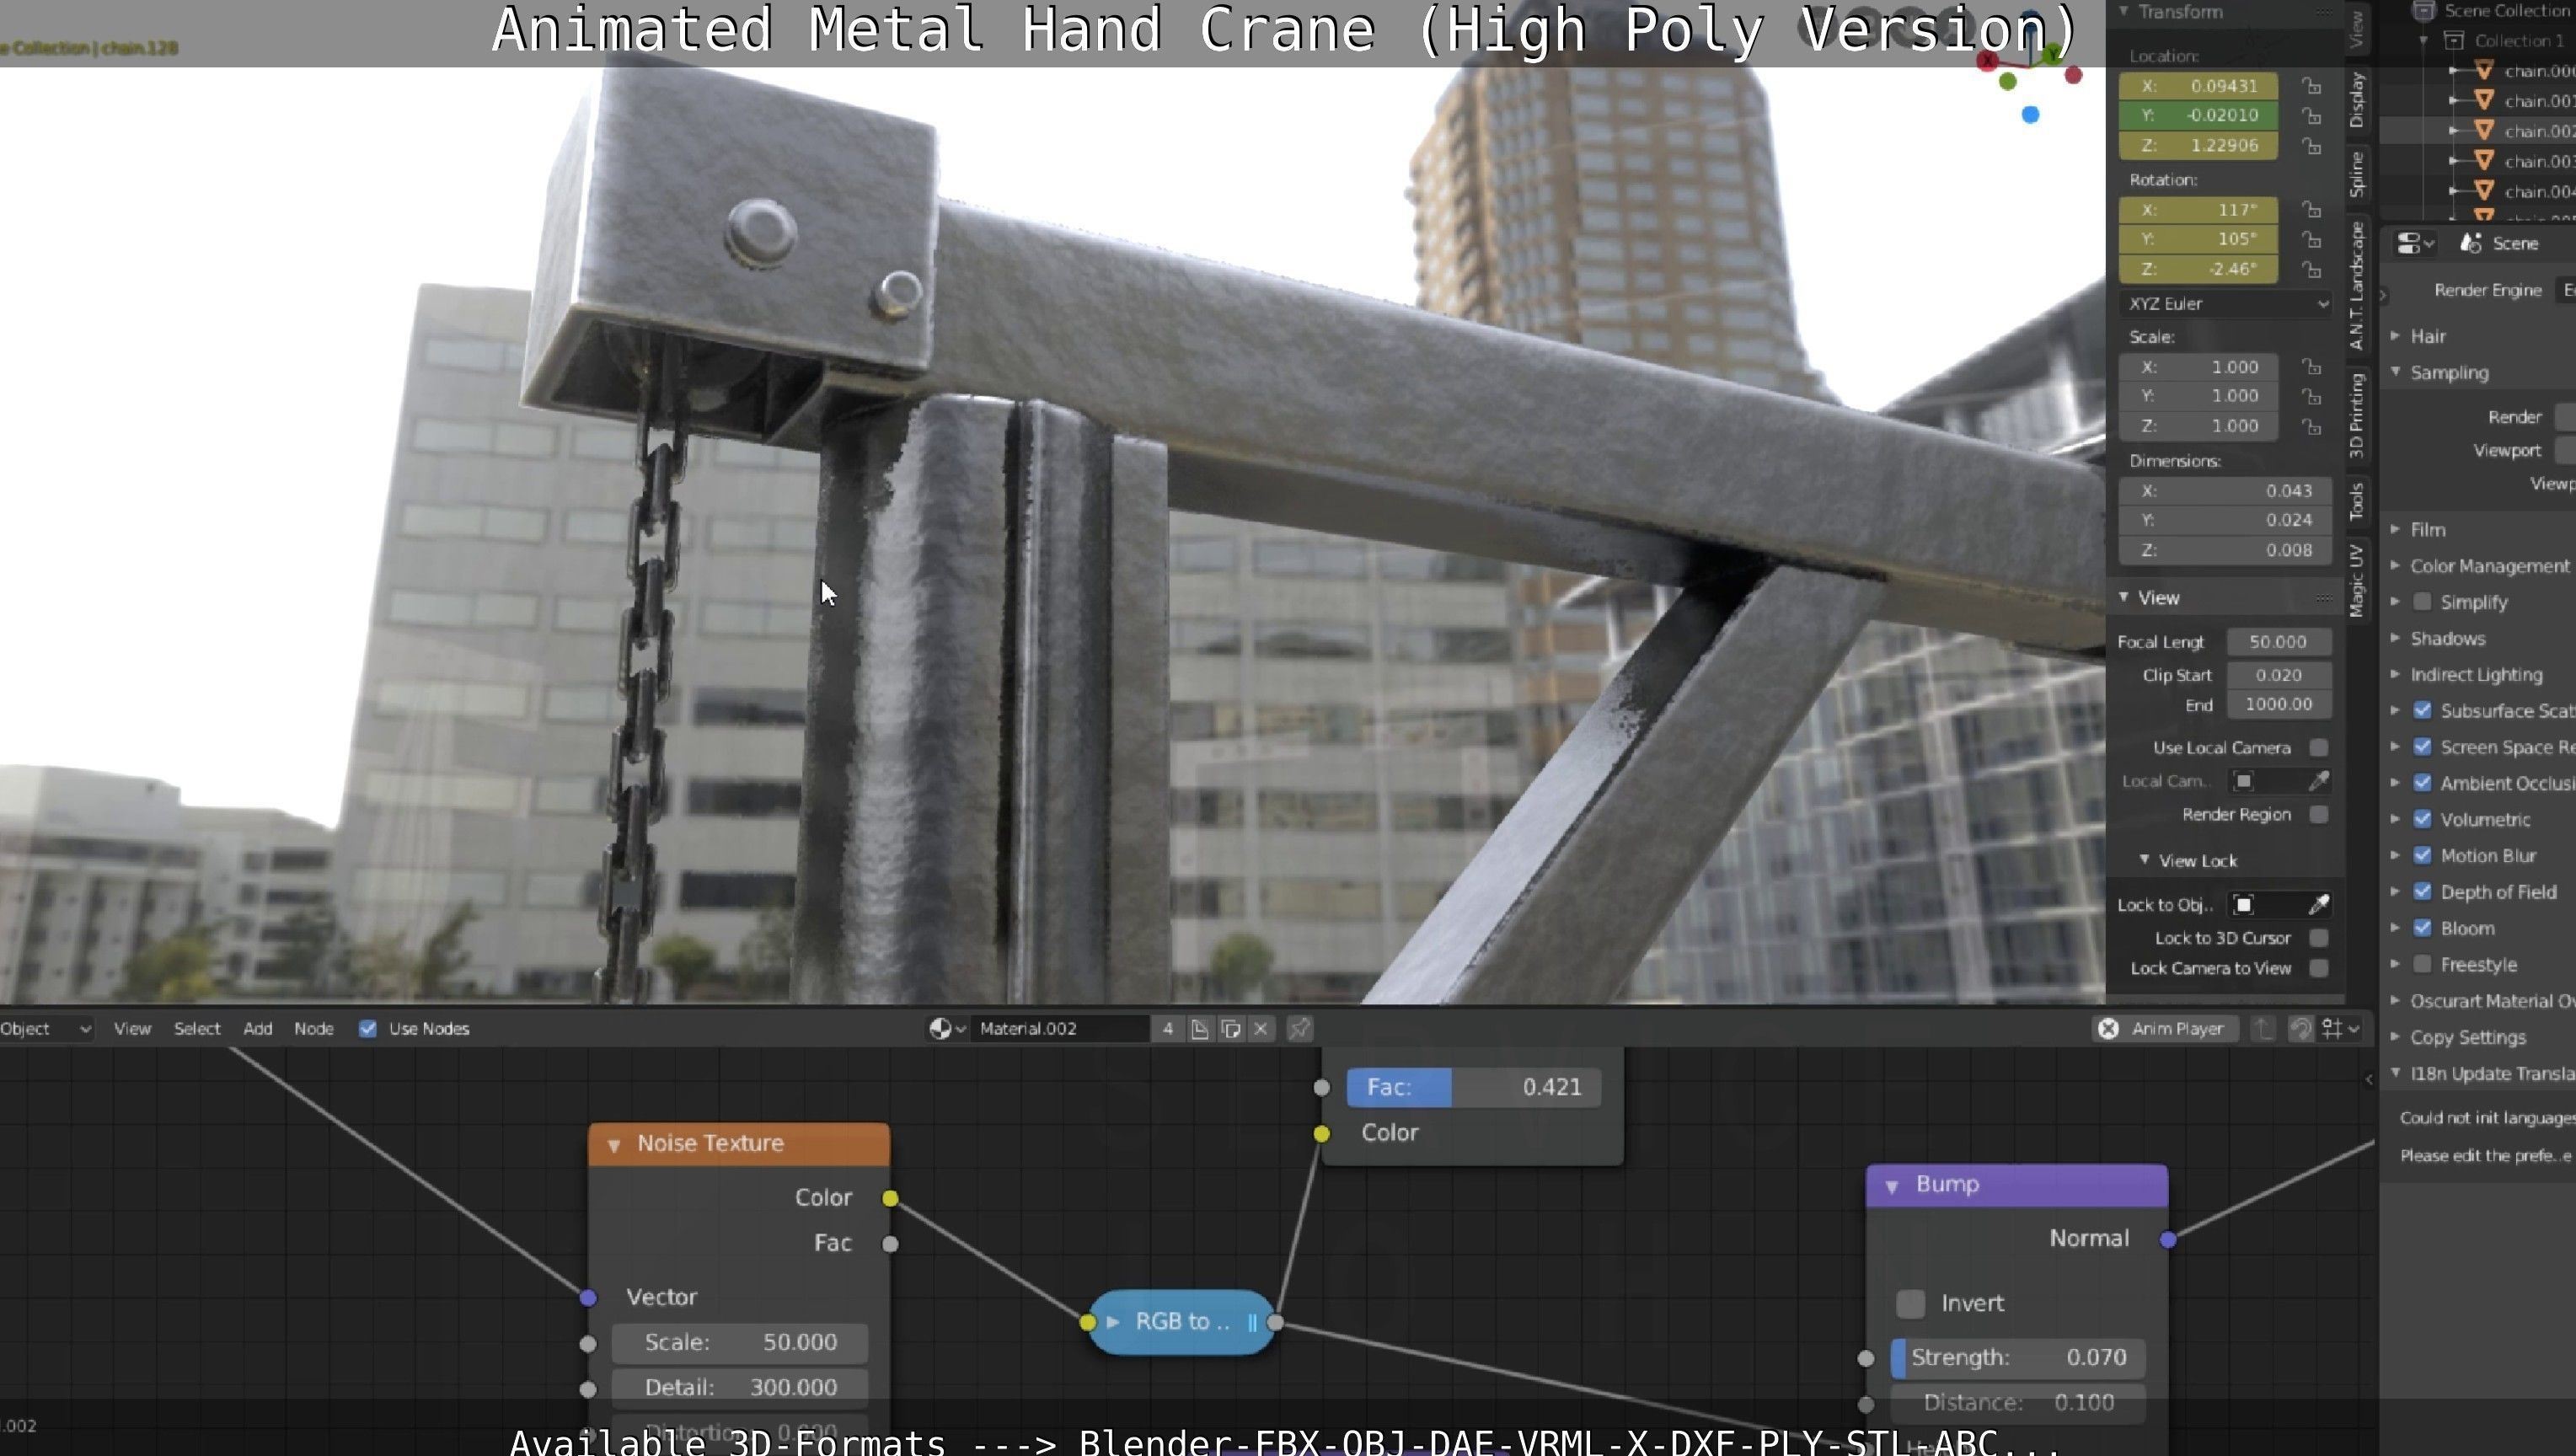
Task: Click the Scene render properties icon
Action: pyautogui.click(x=2472, y=243)
